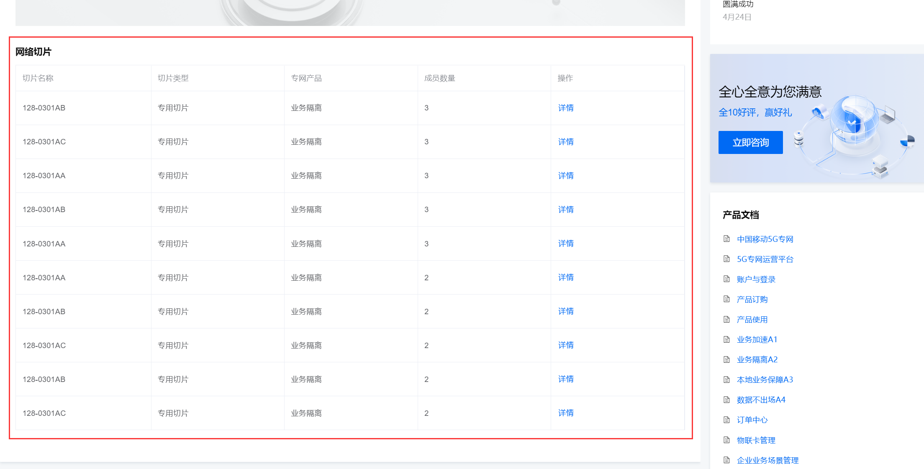Click document icon beside 5G专网运营平台
Viewport: 924px width, 469px height.
[x=726, y=259]
